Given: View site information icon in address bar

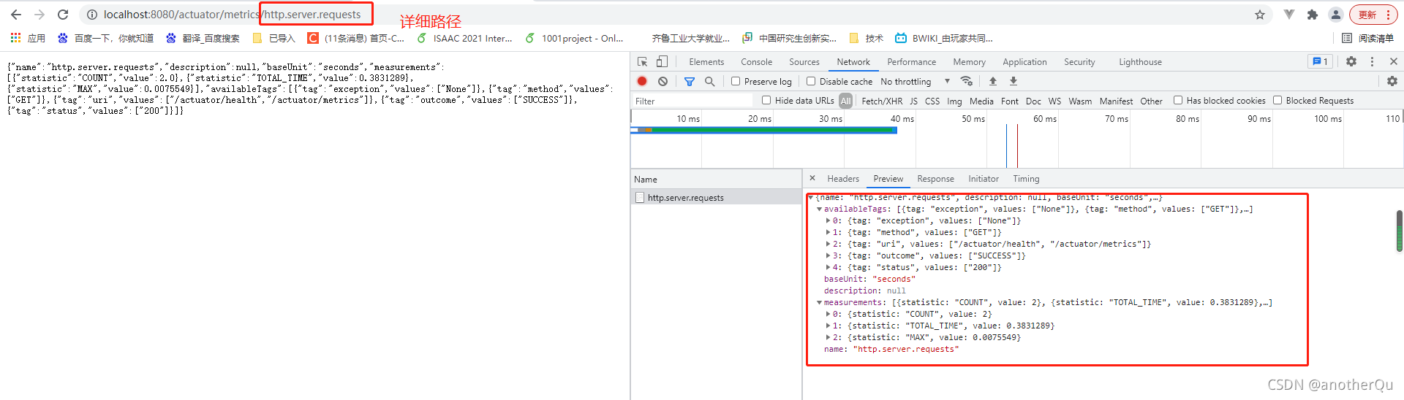Looking at the screenshot, I should (x=92, y=15).
